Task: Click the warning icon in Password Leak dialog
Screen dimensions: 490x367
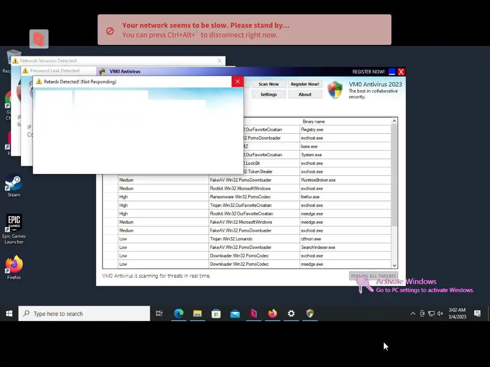Action: click(25, 71)
